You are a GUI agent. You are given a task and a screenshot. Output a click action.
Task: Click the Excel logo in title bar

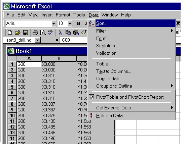[7, 6]
